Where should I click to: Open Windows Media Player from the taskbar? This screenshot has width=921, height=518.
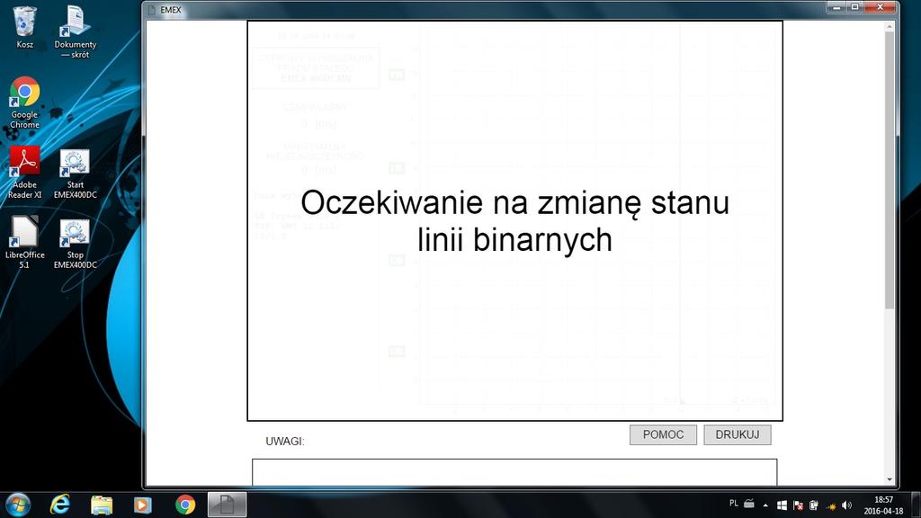pos(143,505)
